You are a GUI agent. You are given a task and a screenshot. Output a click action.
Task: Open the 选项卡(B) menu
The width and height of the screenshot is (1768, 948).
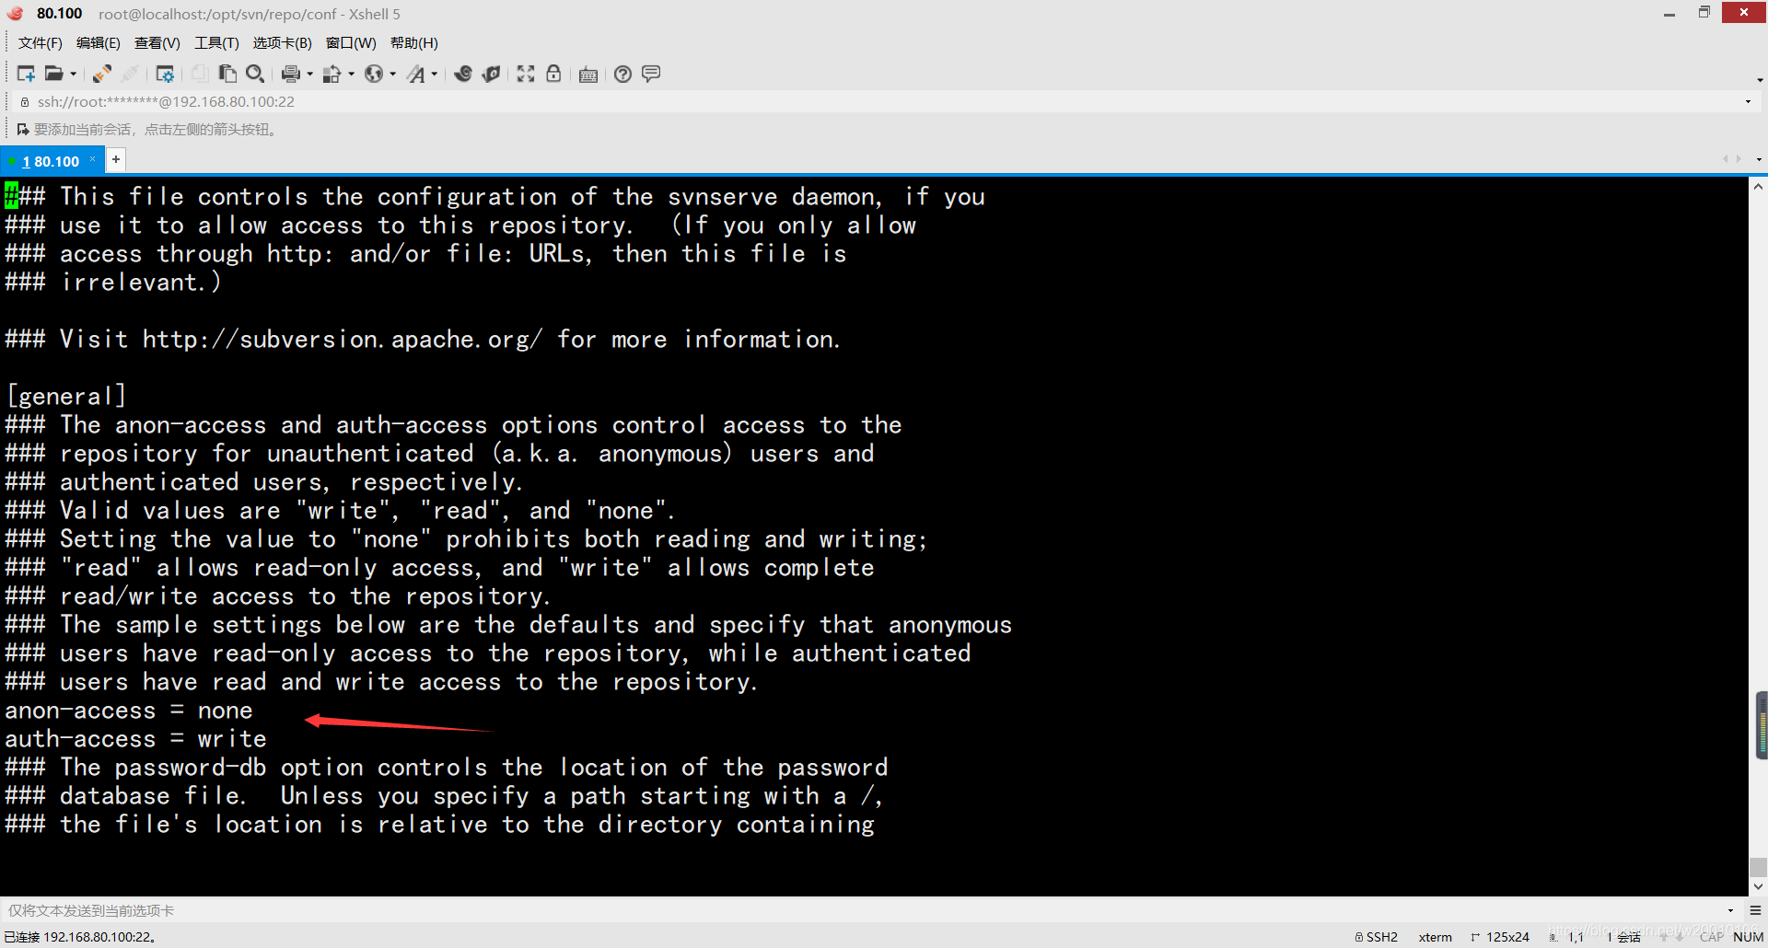(283, 43)
